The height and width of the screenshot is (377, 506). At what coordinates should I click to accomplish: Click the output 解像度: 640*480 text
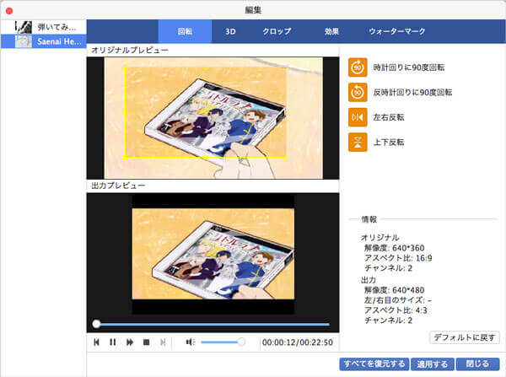[394, 290]
